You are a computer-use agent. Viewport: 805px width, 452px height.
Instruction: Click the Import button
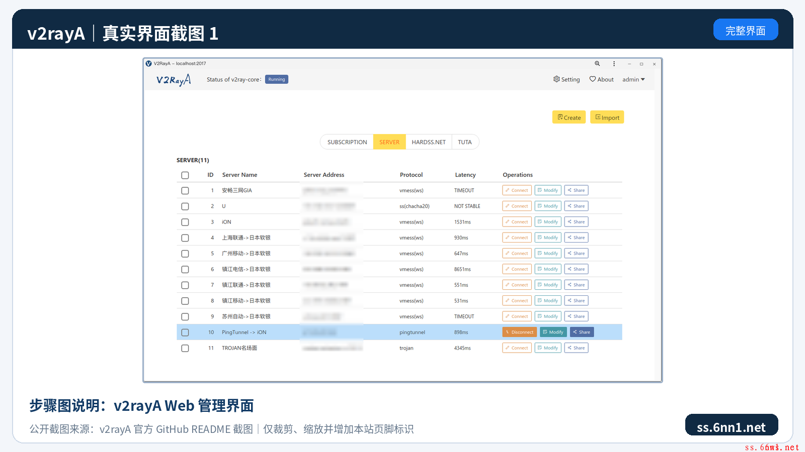[607, 117]
